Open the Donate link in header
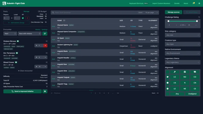Viewport: 203px width, 114px height. pyautogui.click(x=177, y=3)
